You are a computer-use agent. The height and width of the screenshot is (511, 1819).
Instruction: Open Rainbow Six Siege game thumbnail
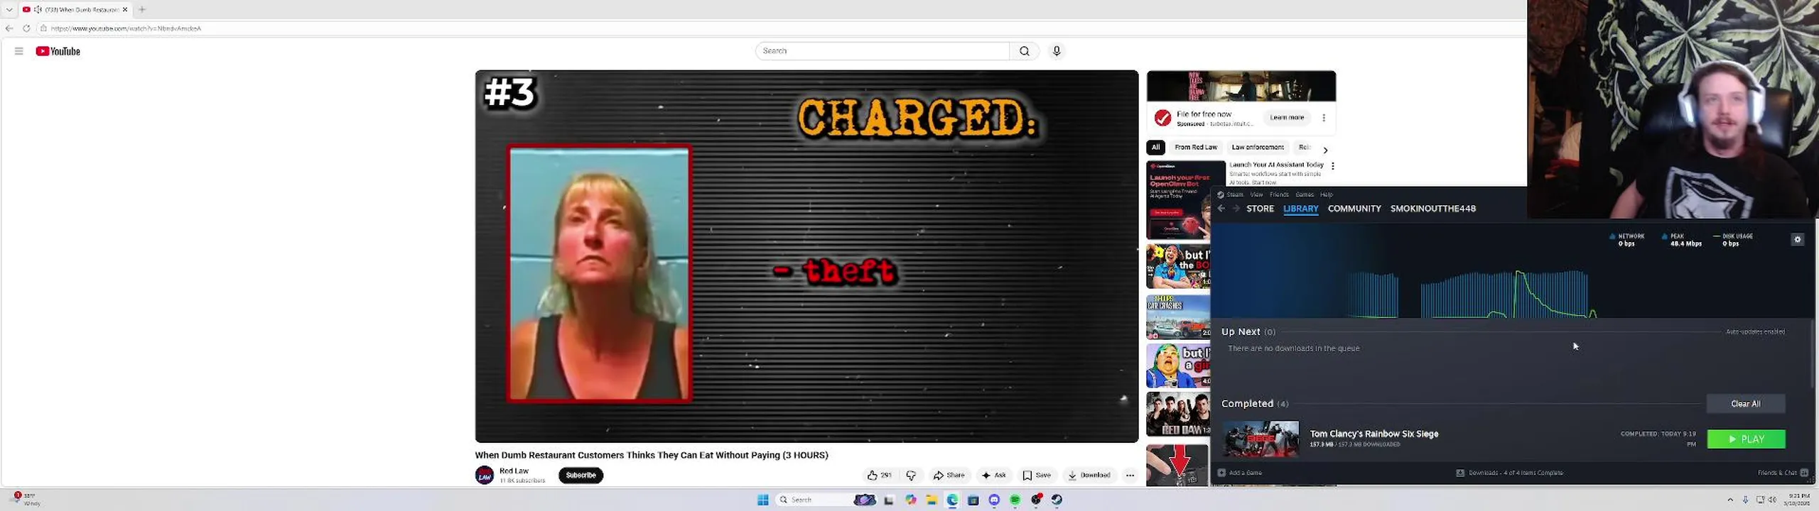[1261, 439]
